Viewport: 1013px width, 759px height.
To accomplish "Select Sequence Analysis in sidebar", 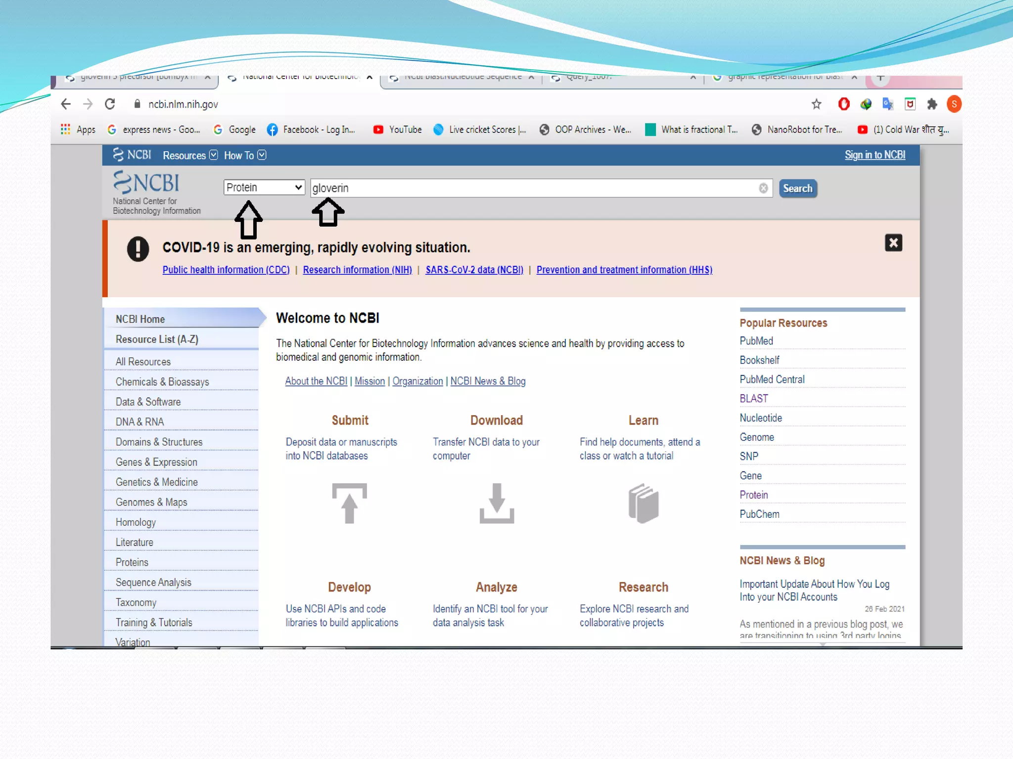I will coord(153,583).
